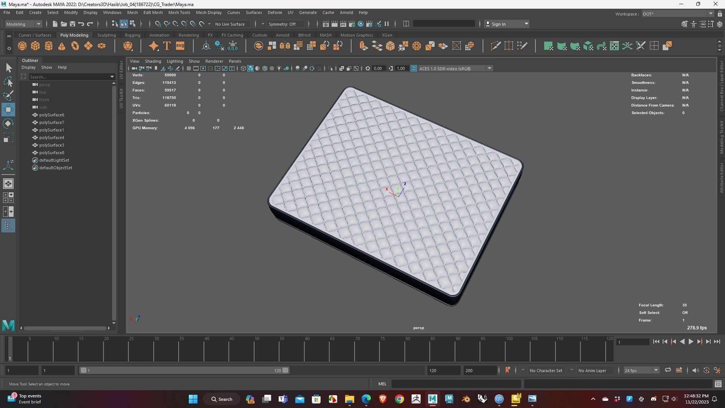Click the Open Scene folder icon

64,24
